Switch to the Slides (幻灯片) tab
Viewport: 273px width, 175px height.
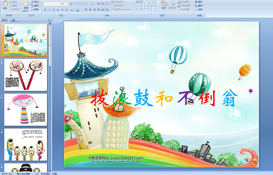[5, 20]
